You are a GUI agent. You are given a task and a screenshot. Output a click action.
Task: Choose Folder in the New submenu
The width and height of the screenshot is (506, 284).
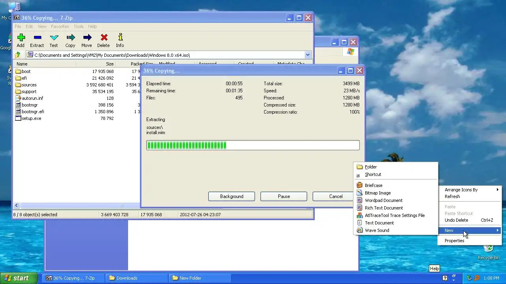[396, 167]
